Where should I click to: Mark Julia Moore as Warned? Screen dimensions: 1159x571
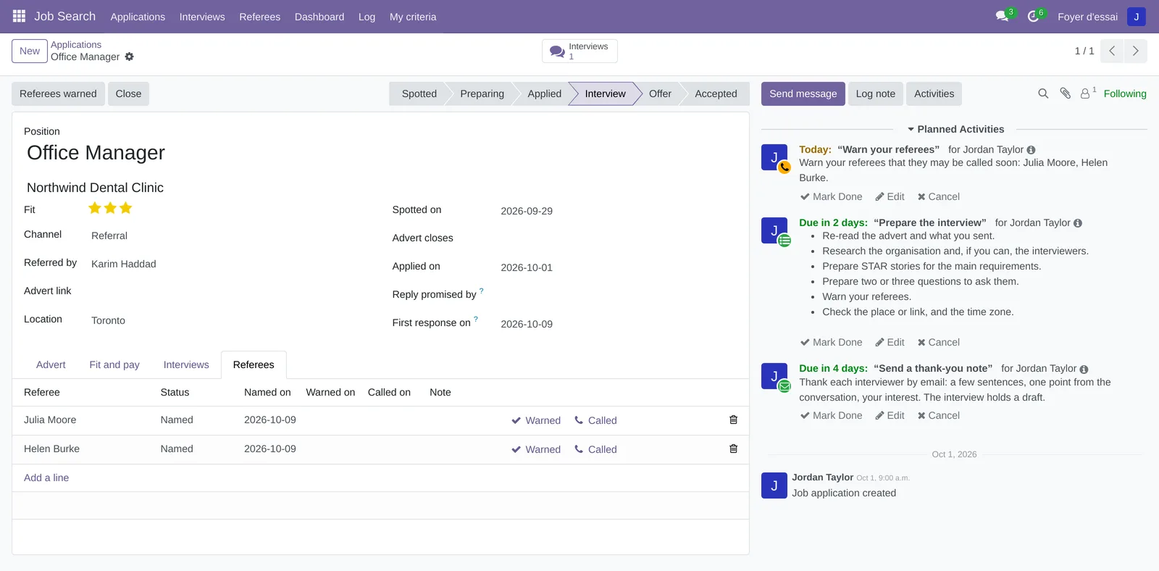click(x=536, y=420)
